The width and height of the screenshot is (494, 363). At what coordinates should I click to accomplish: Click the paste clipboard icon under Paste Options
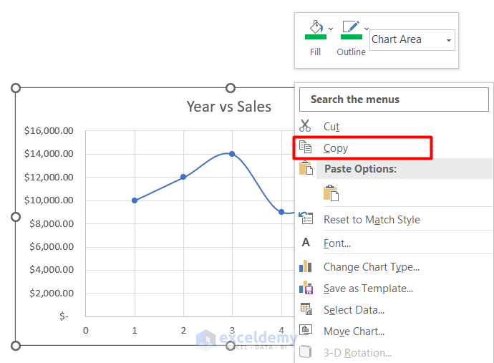pos(331,193)
